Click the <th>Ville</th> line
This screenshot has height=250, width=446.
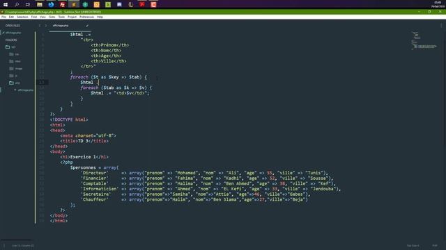coord(109,61)
